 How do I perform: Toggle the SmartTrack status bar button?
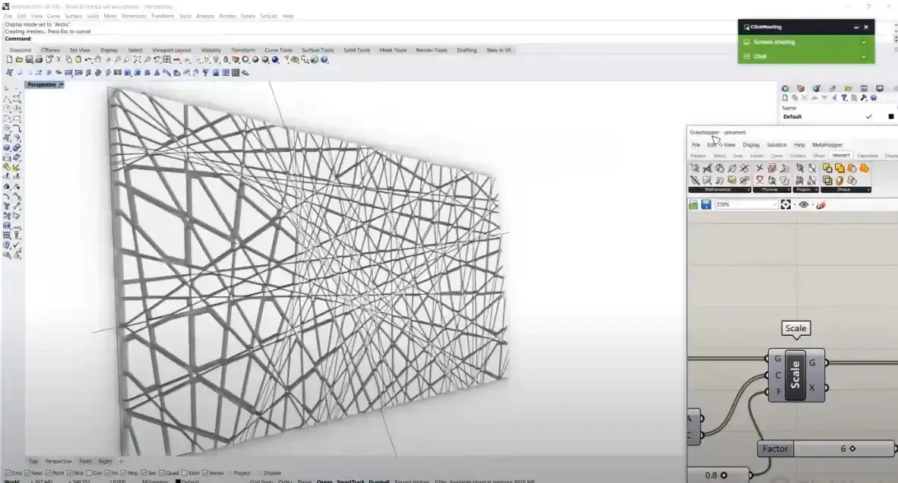[x=350, y=481]
